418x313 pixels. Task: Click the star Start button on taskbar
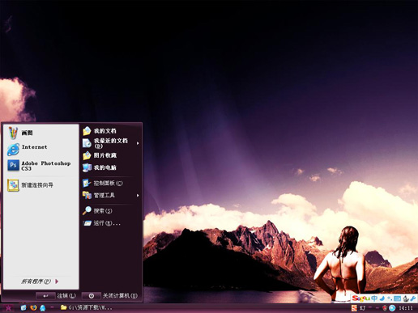[8, 308]
